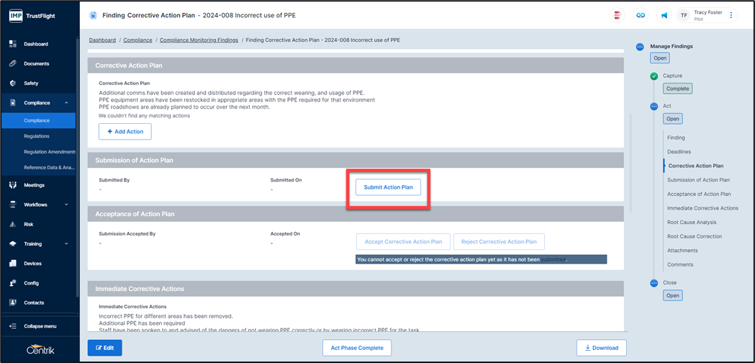Click the red database icon in header
The width and height of the screenshot is (755, 363).
coord(617,15)
